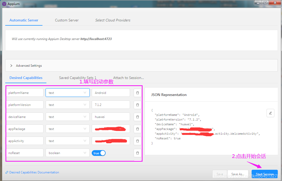Click the Appium logo in title bar

[x=4, y=4]
